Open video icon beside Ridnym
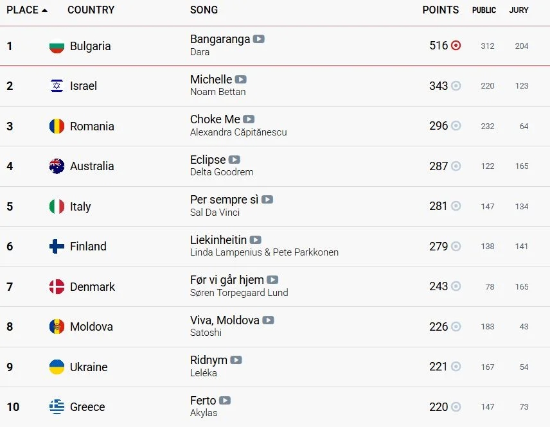 (236, 360)
